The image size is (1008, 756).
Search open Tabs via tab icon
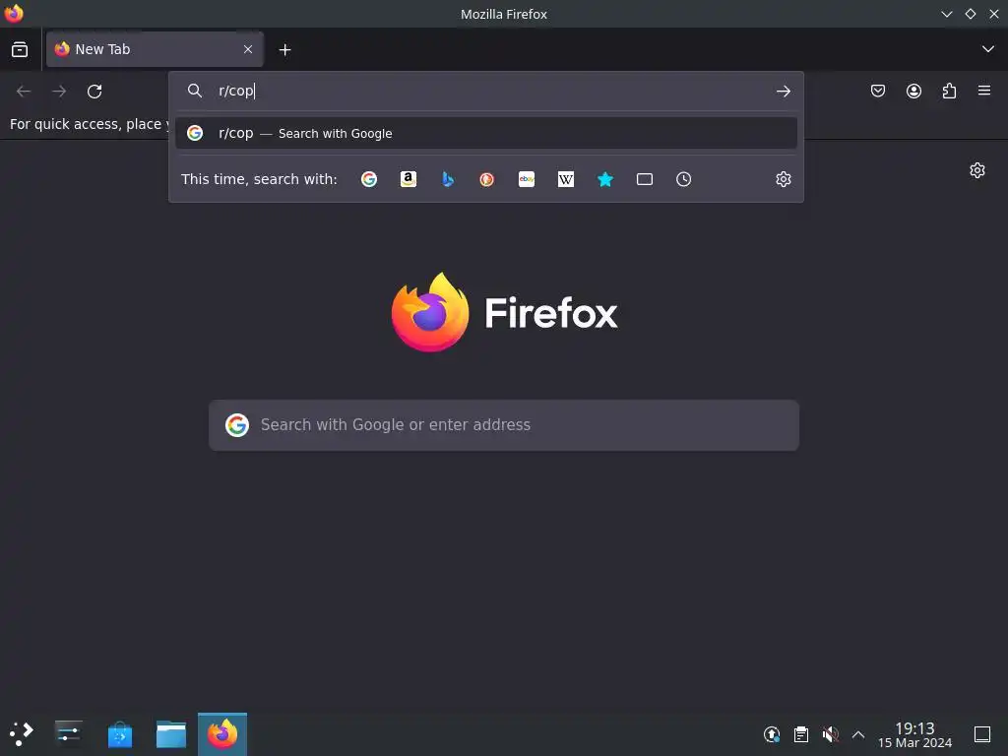(645, 179)
